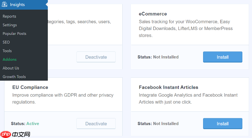Click the Facebook Instant Articles description text
The width and height of the screenshot is (252, 138).
pyautogui.click(x=188, y=98)
